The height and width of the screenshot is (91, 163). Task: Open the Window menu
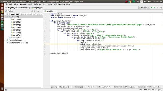pyautogui.click(x=62, y=4)
